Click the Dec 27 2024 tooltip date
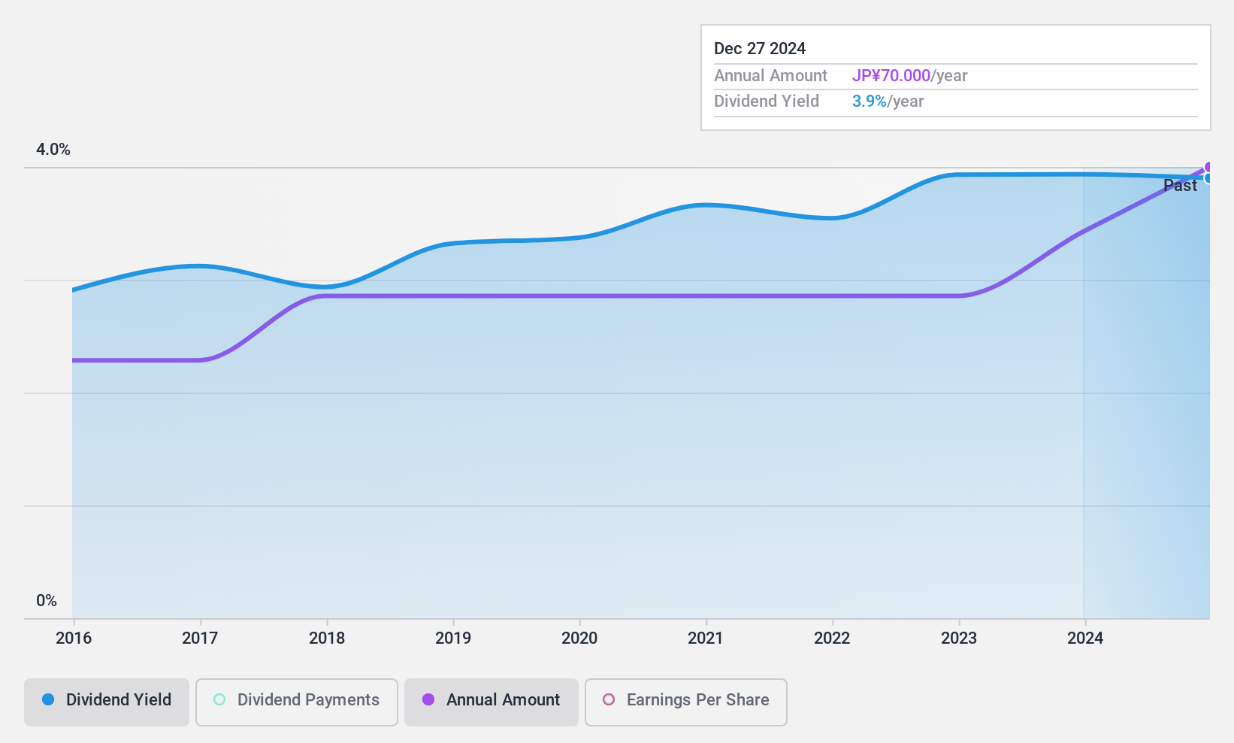 (760, 48)
